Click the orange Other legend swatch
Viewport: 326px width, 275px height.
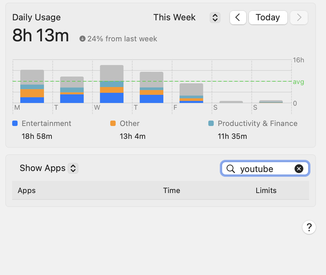point(113,123)
